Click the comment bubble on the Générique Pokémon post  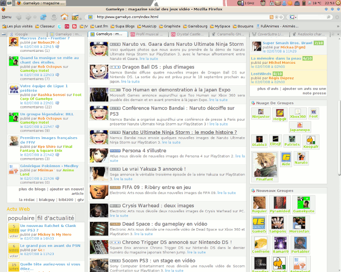[x=57, y=178]
